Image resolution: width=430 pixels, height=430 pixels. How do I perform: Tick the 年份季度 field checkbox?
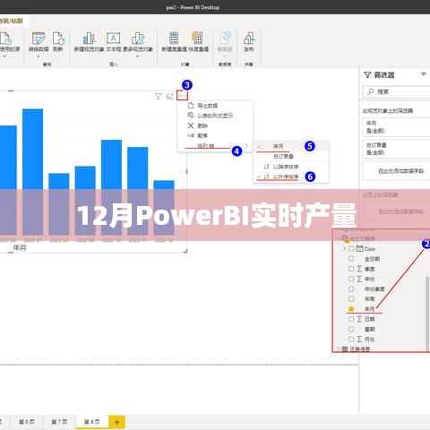[351, 288]
